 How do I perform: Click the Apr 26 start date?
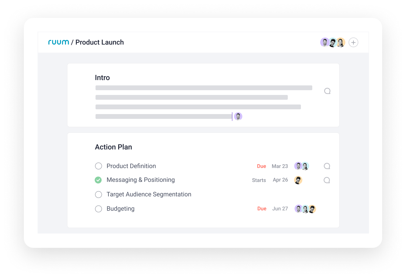click(280, 180)
